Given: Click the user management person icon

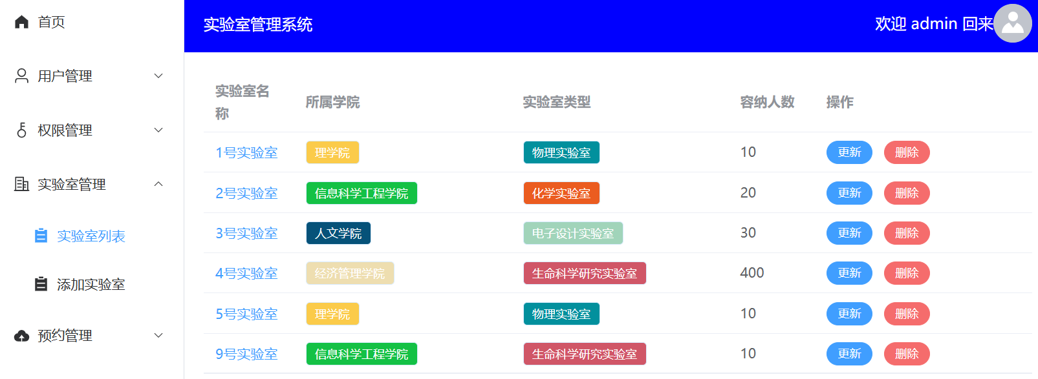Looking at the screenshot, I should 21,76.
